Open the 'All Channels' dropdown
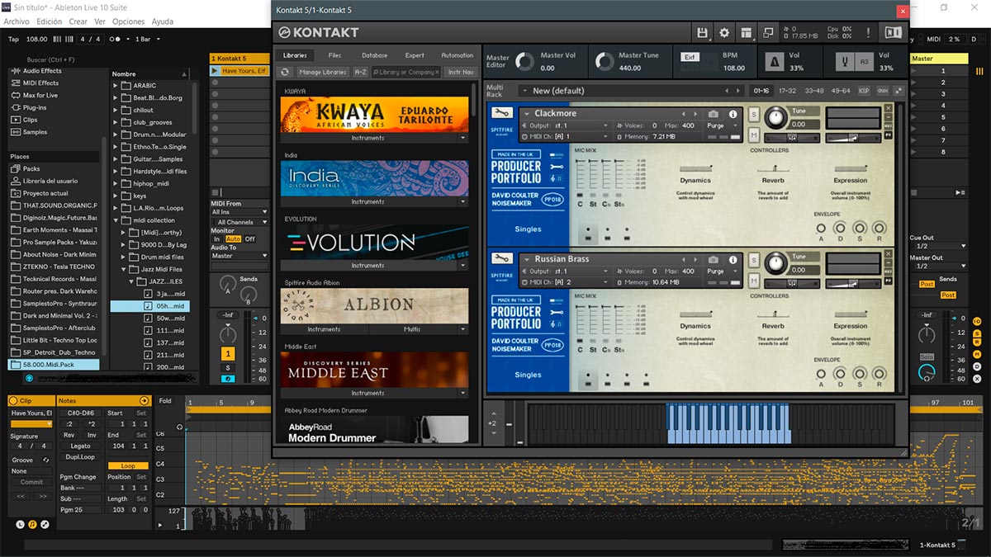The image size is (991, 557). [239, 222]
